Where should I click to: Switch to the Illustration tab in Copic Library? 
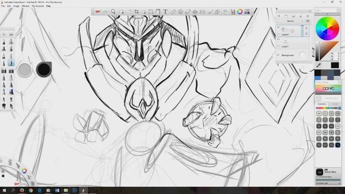322,104
